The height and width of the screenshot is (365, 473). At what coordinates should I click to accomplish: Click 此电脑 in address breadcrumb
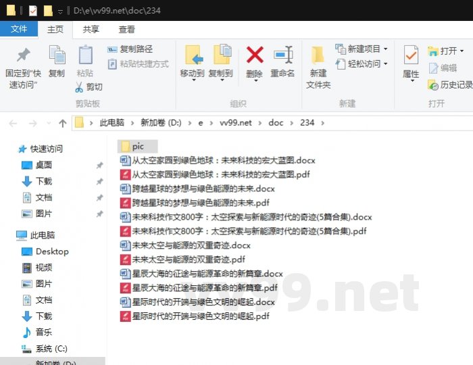tap(111, 123)
